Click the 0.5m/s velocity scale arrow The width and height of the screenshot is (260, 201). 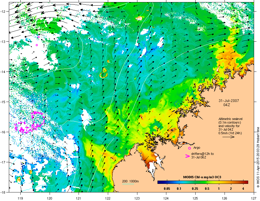[x=228, y=137]
